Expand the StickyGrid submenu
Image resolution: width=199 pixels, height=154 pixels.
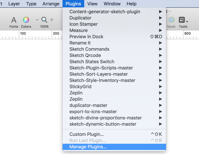point(114,87)
